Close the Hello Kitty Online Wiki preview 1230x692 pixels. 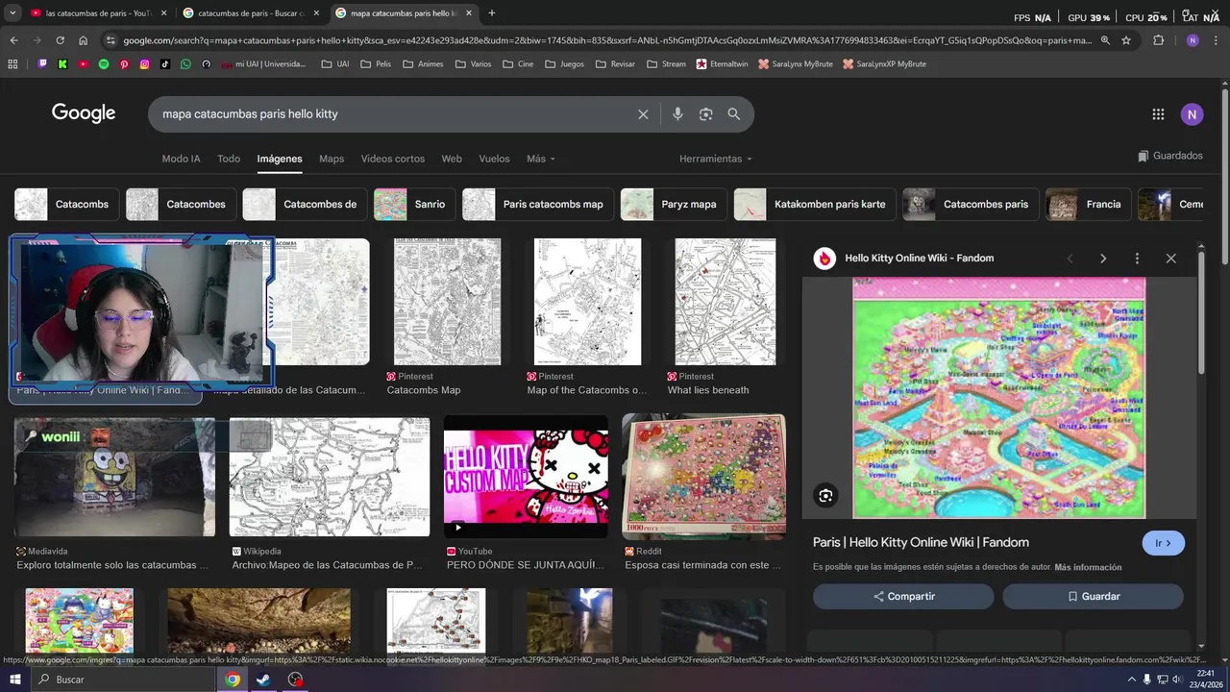coord(1170,259)
